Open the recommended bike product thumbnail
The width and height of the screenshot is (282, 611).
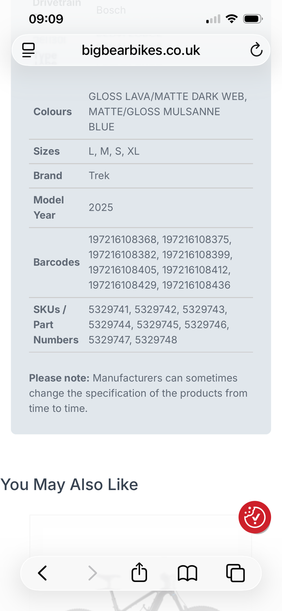(x=141, y=562)
